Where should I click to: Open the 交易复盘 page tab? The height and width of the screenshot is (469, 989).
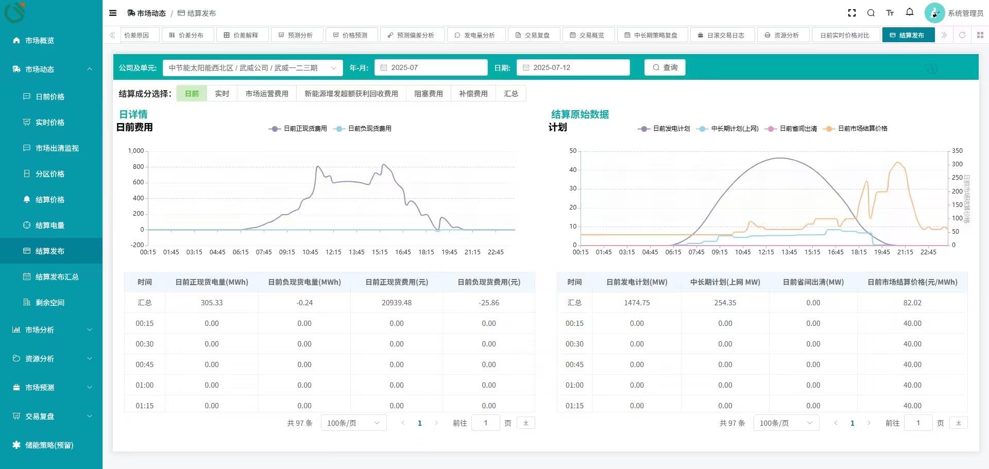pos(533,36)
